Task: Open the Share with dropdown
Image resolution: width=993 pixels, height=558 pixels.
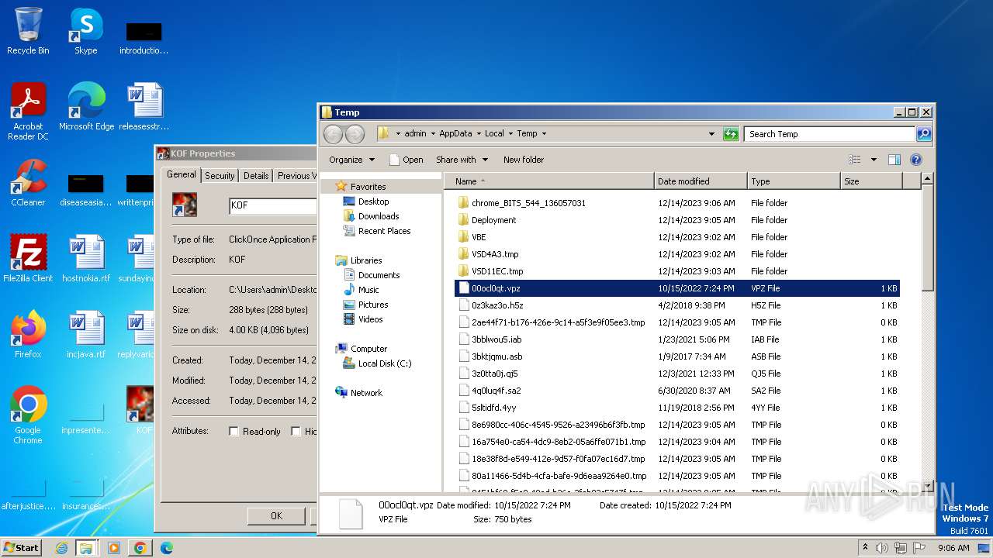Action: 462,160
